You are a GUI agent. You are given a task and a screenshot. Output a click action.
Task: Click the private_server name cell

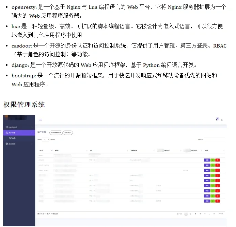44,165
